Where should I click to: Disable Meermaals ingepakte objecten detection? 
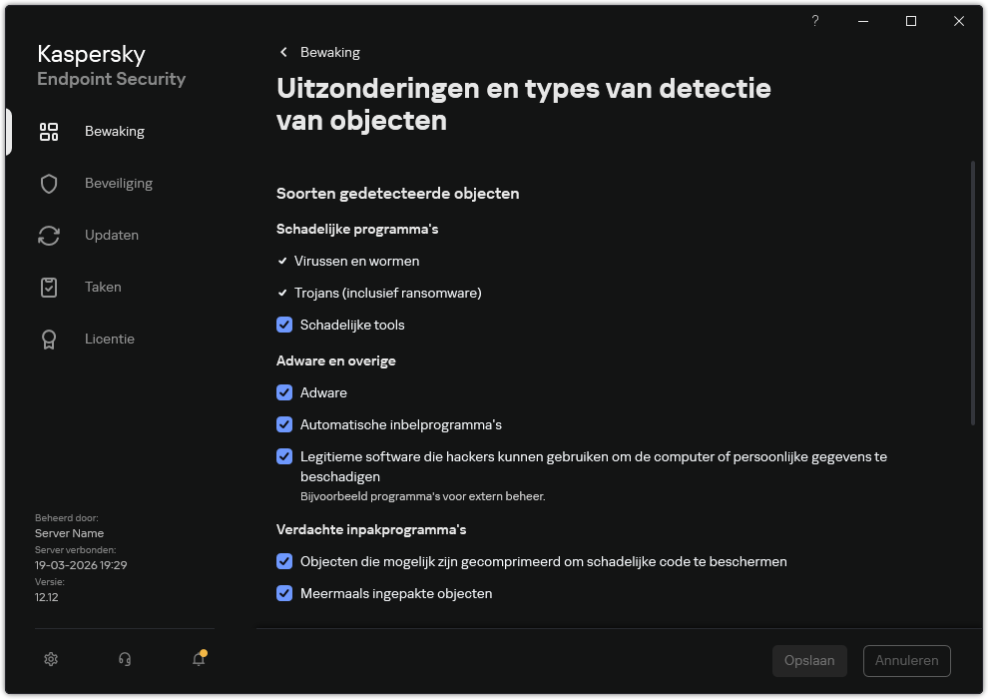[284, 593]
